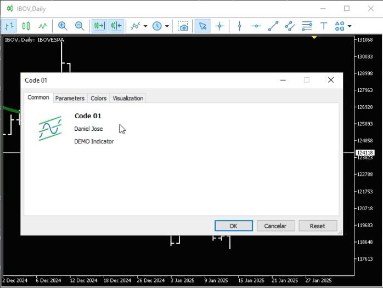Toggle chart auto-scroll to end
383x288 pixels.
click(x=99, y=26)
